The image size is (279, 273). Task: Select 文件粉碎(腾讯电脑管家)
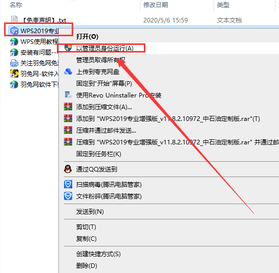coord(109,196)
